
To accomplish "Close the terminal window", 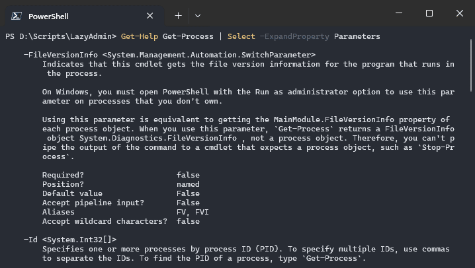I will (460, 13).
